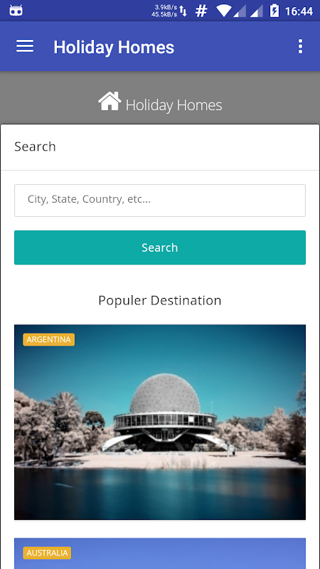Image resolution: width=320 pixels, height=569 pixels.
Task: Tap the hashtag icon in status bar
Action: coord(201,11)
